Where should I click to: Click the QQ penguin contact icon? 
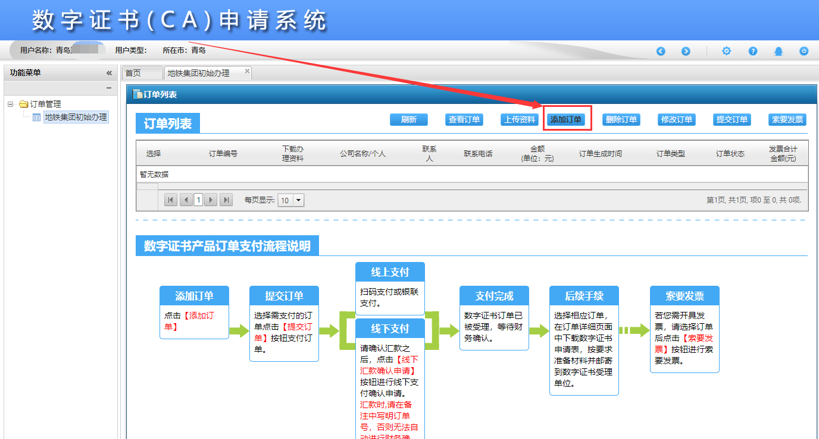pos(779,52)
